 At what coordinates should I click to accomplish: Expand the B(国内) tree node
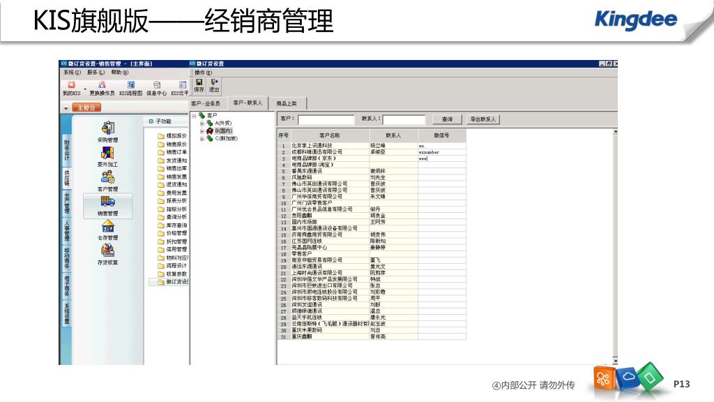[x=202, y=131]
